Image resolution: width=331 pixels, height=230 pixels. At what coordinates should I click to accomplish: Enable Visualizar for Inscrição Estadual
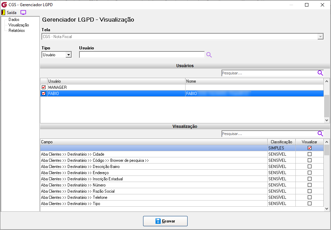click(309, 179)
